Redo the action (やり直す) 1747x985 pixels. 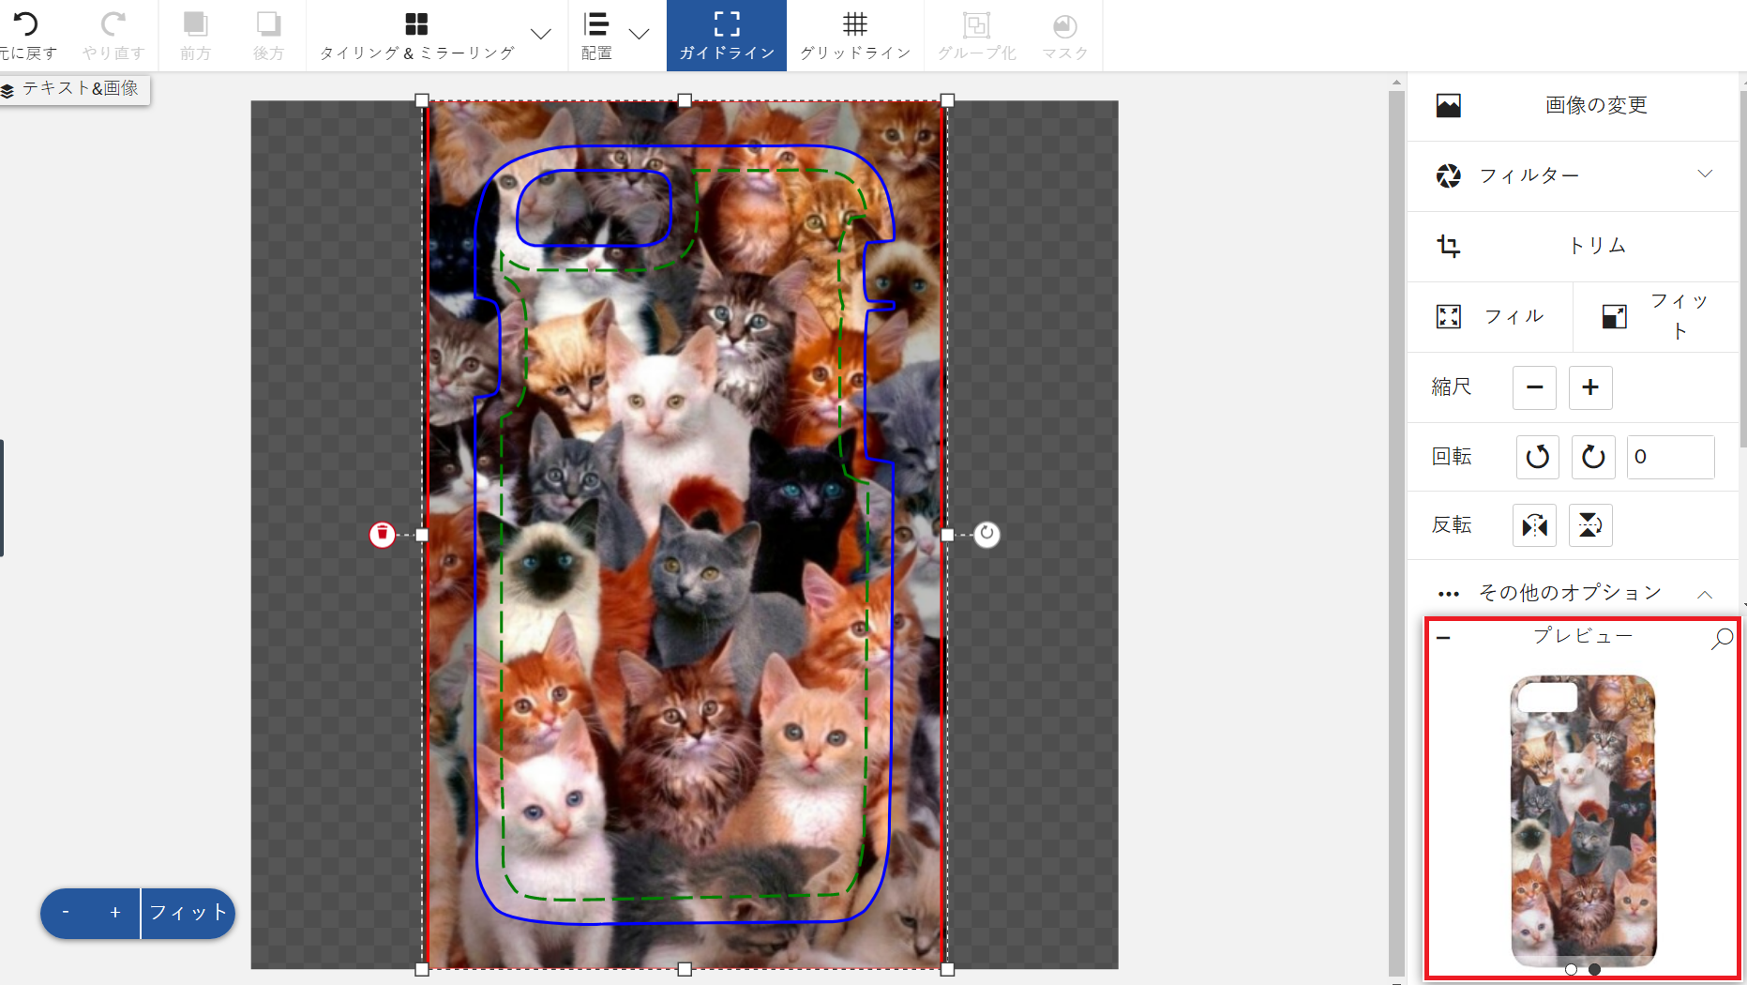click(x=113, y=35)
